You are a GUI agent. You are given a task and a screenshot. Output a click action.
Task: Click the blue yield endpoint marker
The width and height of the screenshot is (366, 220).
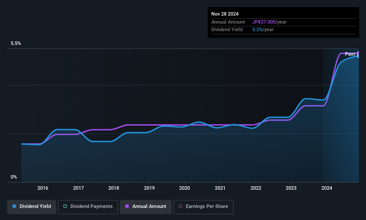pos(358,56)
